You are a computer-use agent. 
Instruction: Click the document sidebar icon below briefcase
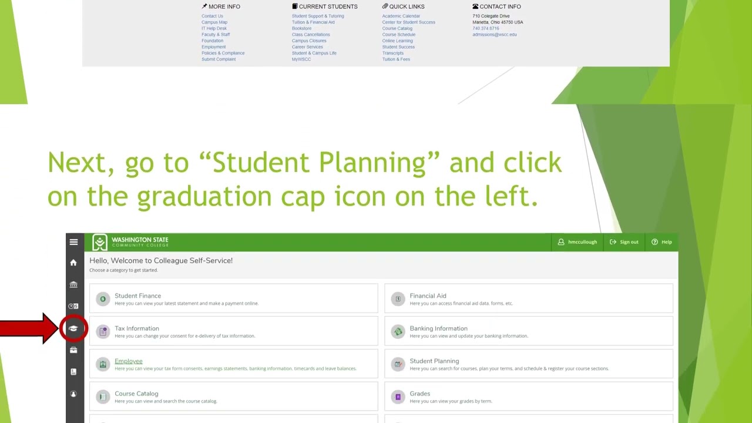[73, 372]
